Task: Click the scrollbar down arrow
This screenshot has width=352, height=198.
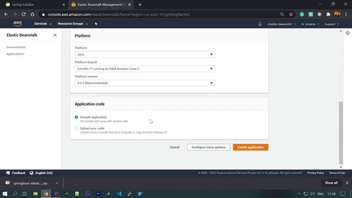Action: click(x=341, y=167)
